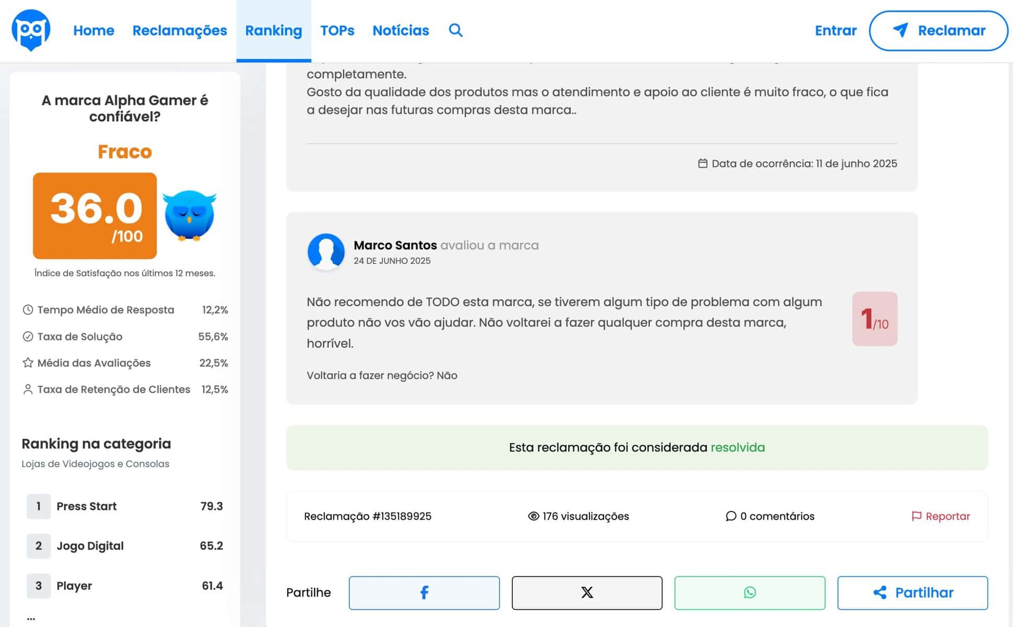
Task: Share via the Facebook button
Action: tap(424, 593)
